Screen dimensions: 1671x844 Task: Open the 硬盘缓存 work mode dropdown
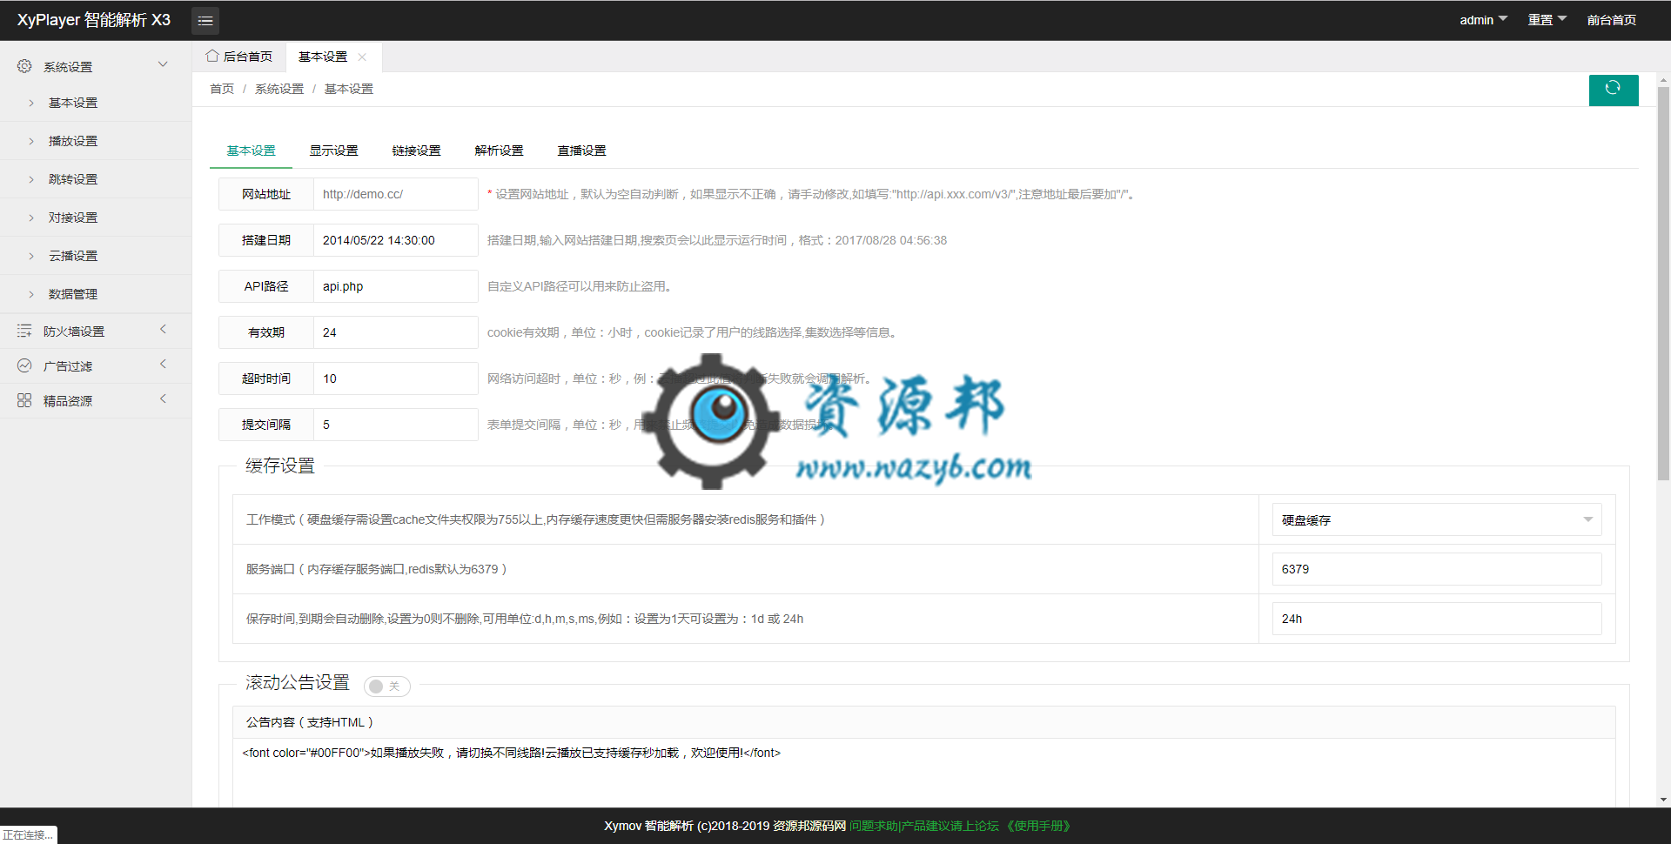pos(1437,519)
